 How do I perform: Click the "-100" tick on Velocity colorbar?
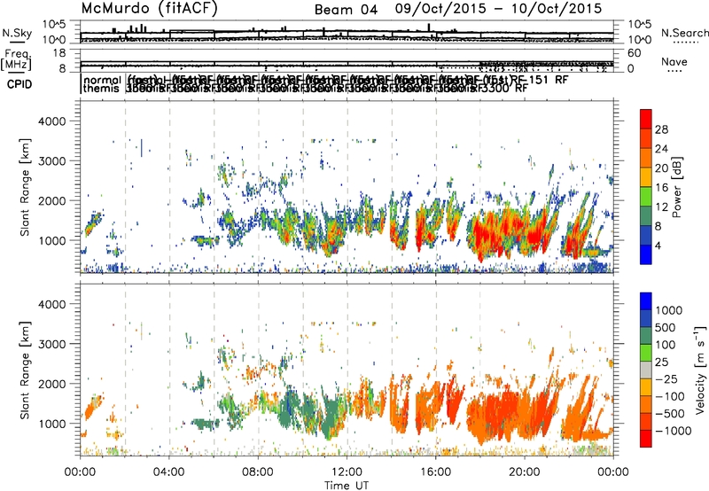point(670,396)
